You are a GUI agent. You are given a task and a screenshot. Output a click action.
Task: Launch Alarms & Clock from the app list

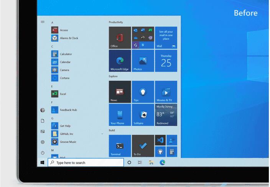(65, 38)
